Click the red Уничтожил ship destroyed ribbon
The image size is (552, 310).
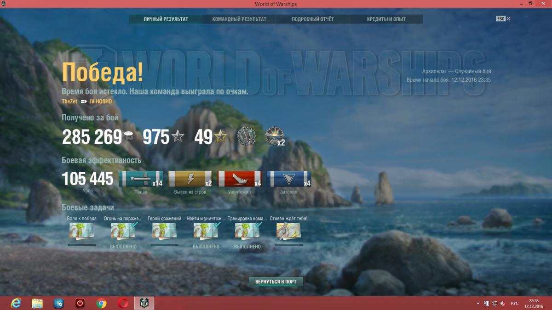pyautogui.click(x=239, y=179)
